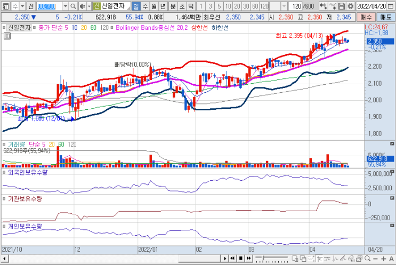Viewport: 396px width, 265px height.
Task: Select the 초 second period toggle
Action: pyautogui.click(x=182, y=6)
